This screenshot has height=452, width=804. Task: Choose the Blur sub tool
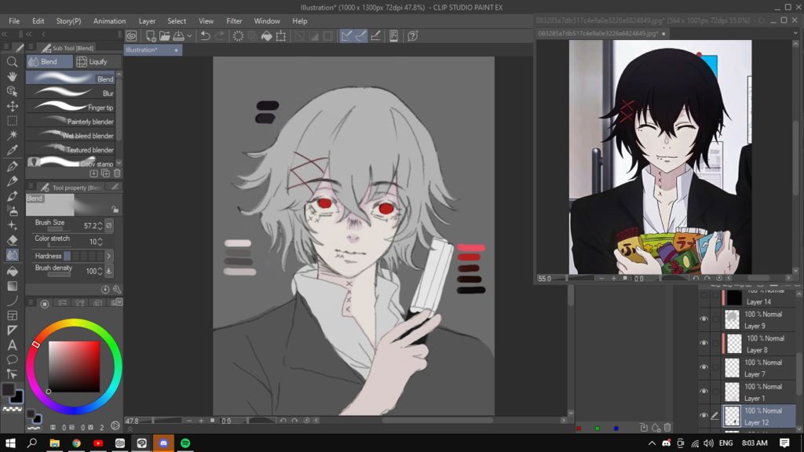coord(71,93)
